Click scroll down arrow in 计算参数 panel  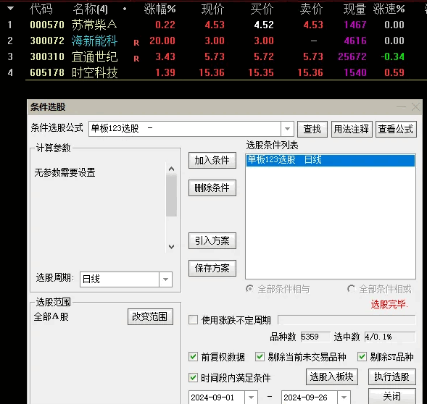tap(171, 247)
